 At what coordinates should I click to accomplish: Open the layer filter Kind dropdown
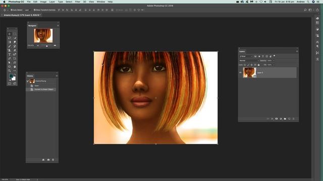[x=246, y=56]
